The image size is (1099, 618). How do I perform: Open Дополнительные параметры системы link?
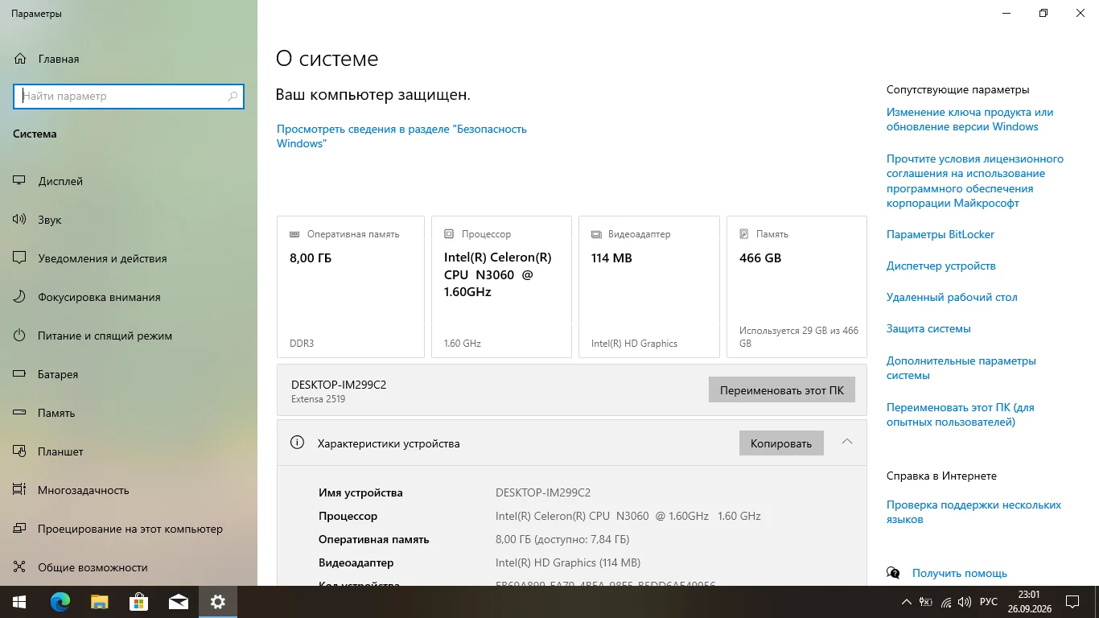pos(961,368)
